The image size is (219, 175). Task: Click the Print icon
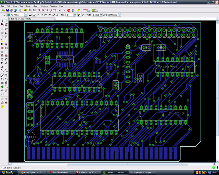coord(11,10)
